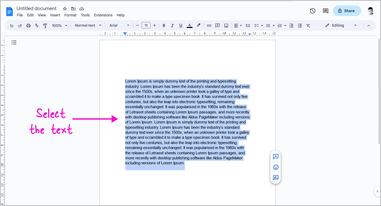381x206 pixels.
Task: Show the document outline
Action: coord(14,42)
